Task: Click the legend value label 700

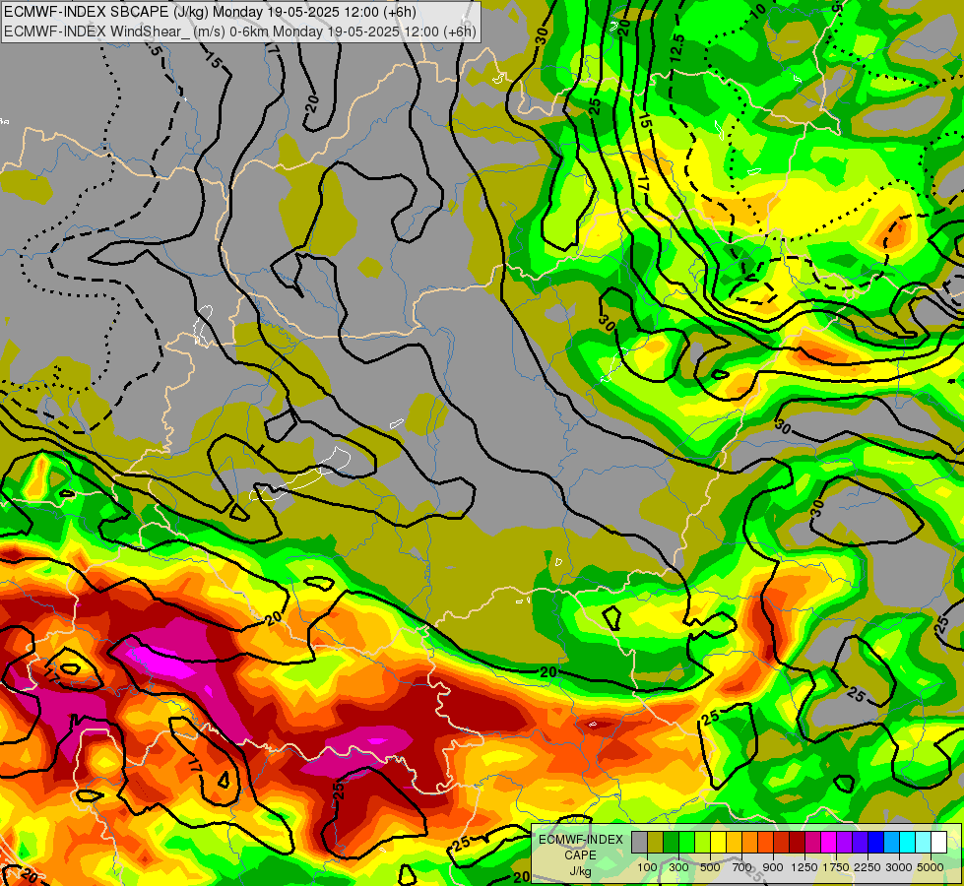Action: 742,867
